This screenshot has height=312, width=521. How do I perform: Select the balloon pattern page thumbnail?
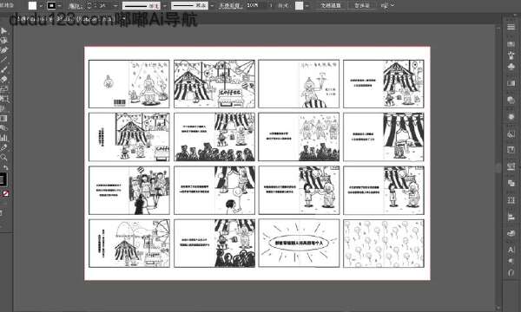click(384, 244)
